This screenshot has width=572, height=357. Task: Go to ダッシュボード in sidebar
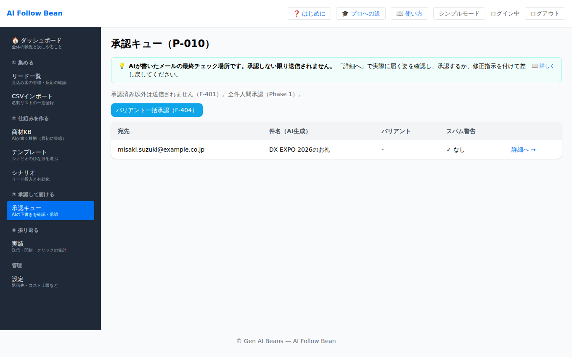pyautogui.click(x=50, y=43)
